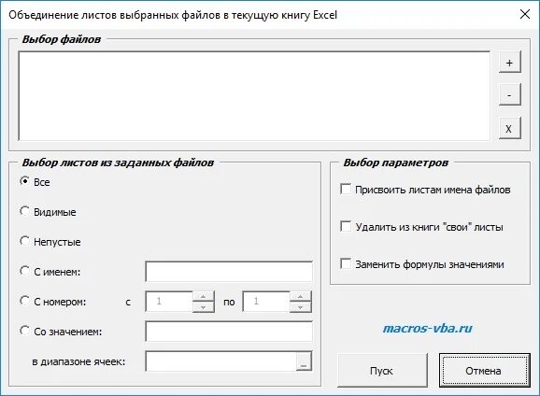The height and width of the screenshot is (396, 540).
Task: Open range selector button in cell range field
Action: point(304,361)
